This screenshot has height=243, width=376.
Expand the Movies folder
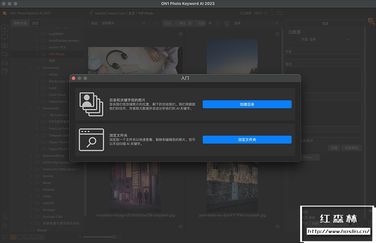[x=31, y=176]
